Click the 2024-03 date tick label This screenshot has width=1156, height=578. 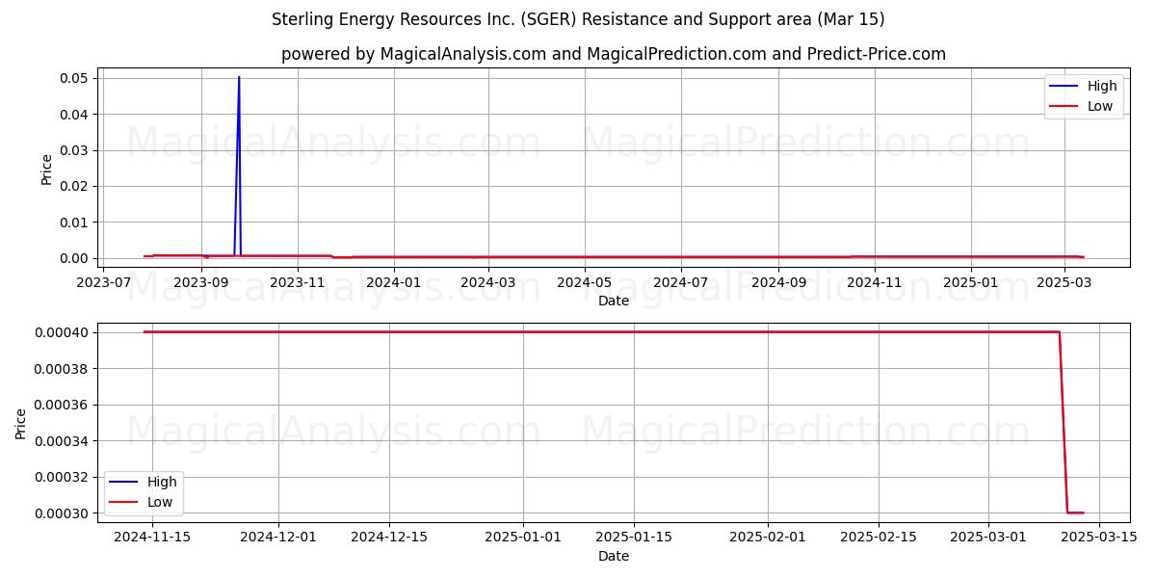488,283
